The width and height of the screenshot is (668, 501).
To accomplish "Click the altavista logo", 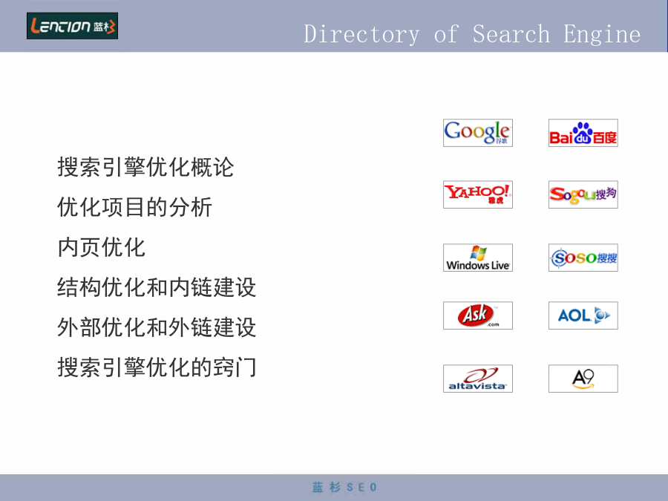I will [477, 379].
